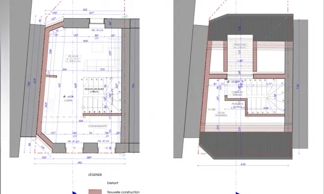Click the 204 dimension value
The height and width of the screenshot is (194, 324).
click(65, 70)
